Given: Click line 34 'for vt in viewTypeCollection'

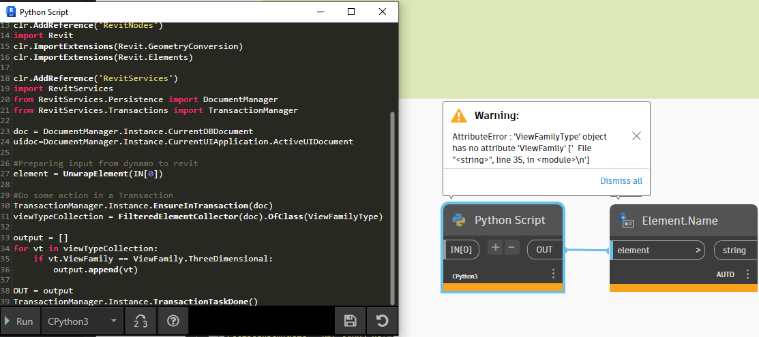Looking at the screenshot, I should pos(86,248).
